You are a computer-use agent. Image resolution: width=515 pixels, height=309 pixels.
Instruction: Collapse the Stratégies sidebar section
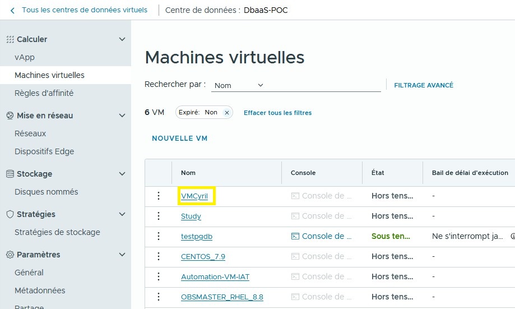(x=122, y=214)
